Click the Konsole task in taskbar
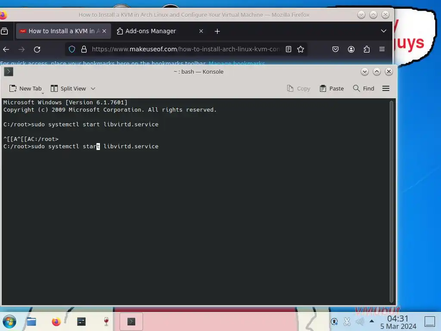The image size is (441, 331). point(131,322)
